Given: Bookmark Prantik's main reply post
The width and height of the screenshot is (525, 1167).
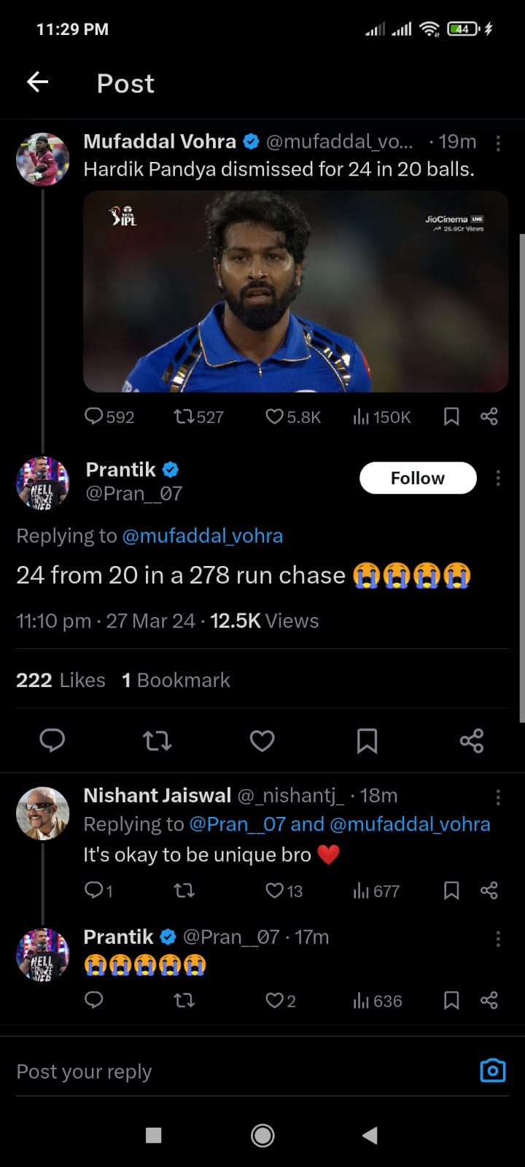Looking at the screenshot, I should 367,741.
